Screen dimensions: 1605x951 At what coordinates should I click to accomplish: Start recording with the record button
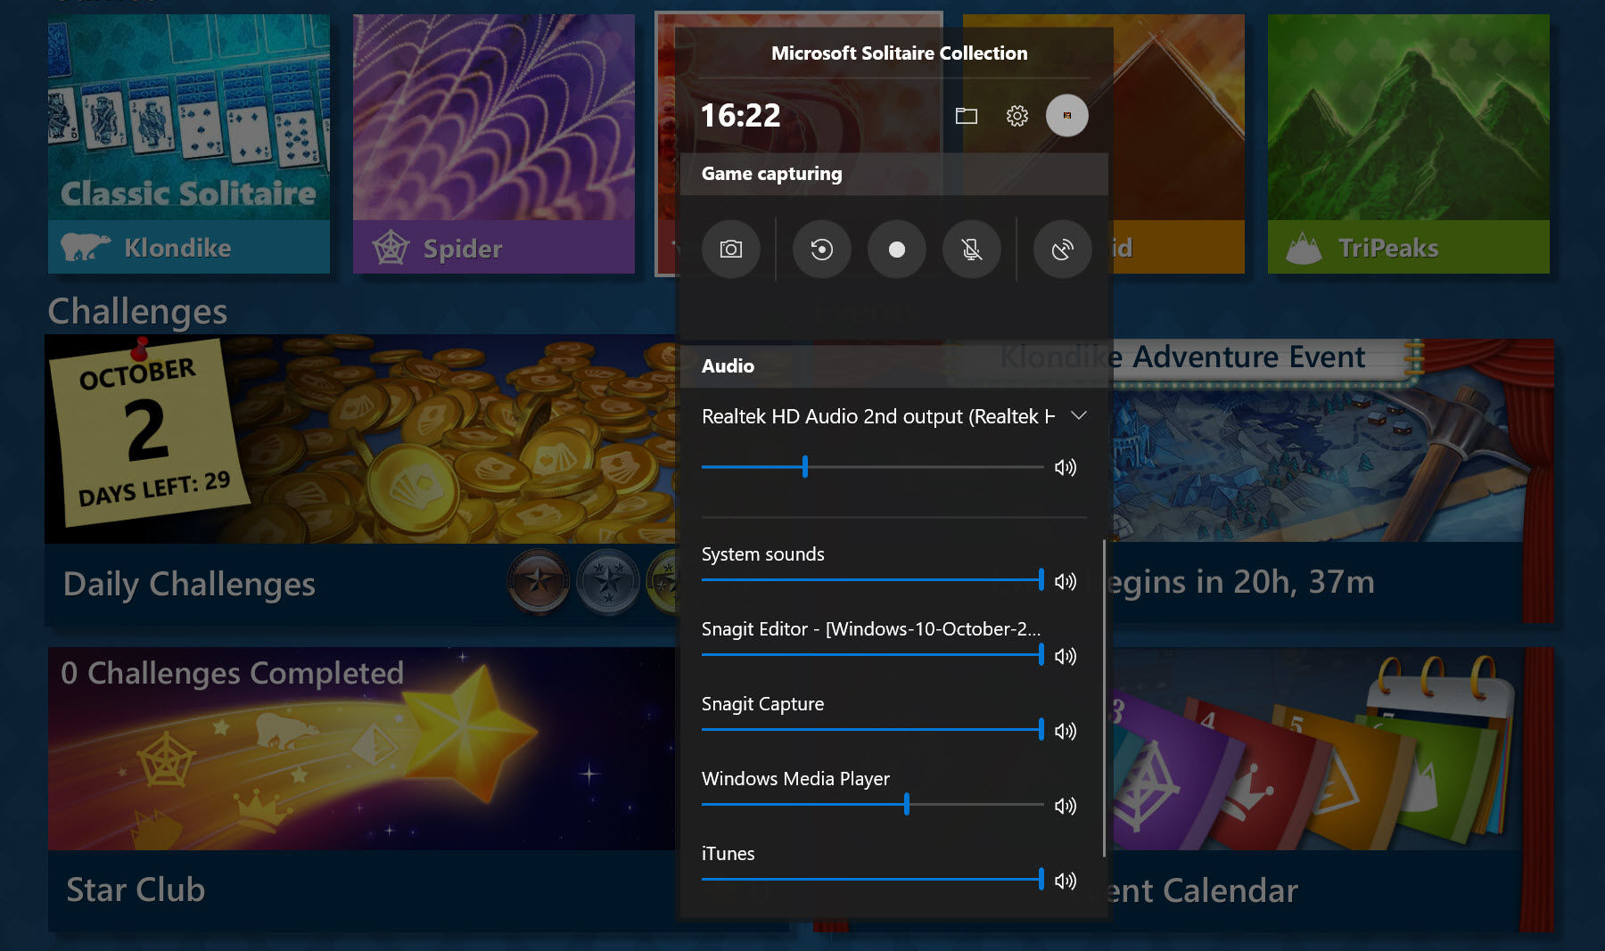click(896, 250)
